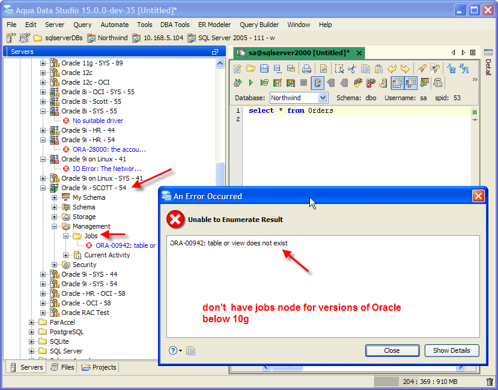Click the Undo arrow icon

click(x=392, y=68)
